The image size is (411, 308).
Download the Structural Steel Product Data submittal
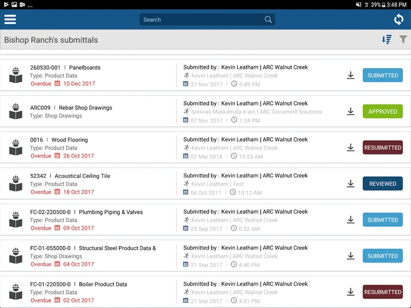tap(351, 256)
